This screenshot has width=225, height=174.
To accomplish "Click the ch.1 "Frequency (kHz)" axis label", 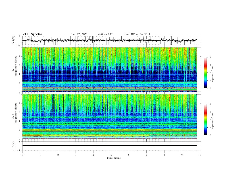I will coord(16,65).
